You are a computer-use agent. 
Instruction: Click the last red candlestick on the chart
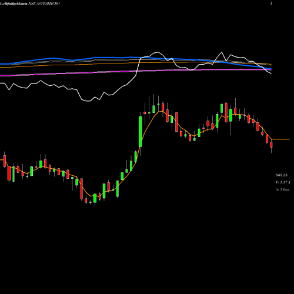coord(271,145)
